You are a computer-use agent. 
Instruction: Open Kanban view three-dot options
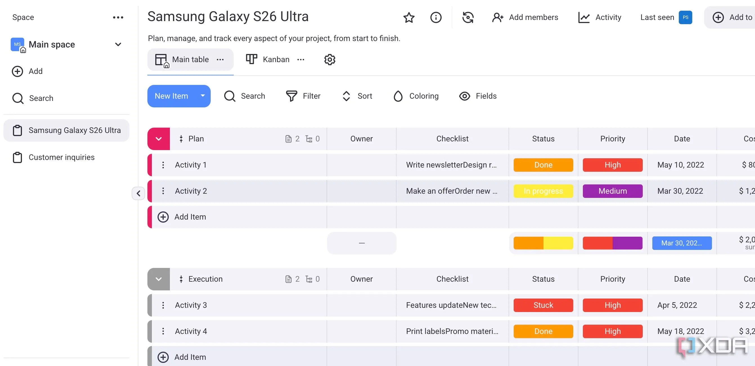point(301,60)
